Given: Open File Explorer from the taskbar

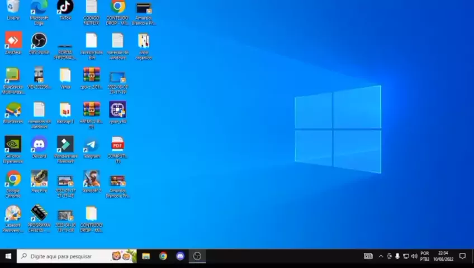Looking at the screenshot, I should (146, 256).
